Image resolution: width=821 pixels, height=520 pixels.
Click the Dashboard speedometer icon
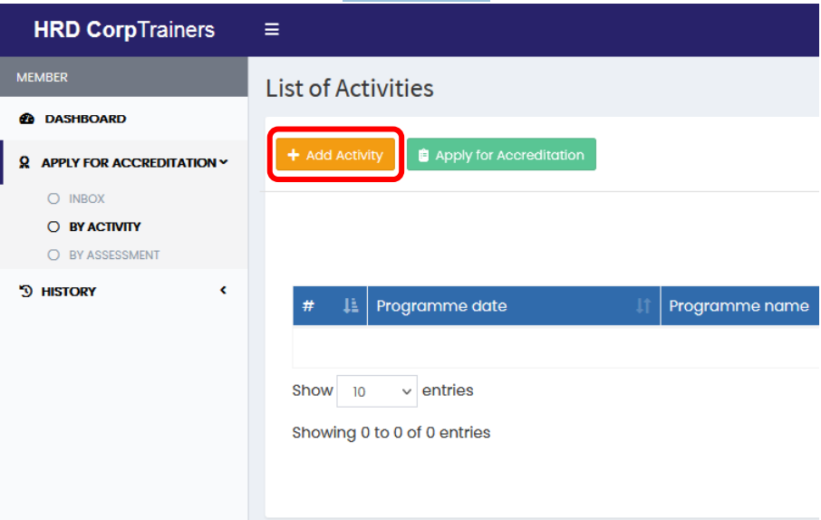pos(26,119)
